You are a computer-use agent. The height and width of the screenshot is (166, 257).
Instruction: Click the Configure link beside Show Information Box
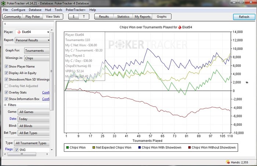46,99
